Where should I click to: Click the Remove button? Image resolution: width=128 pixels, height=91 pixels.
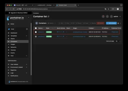100,23
